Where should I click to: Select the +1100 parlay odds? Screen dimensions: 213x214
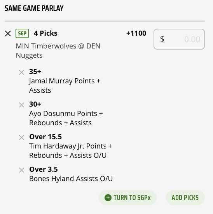[136, 33]
